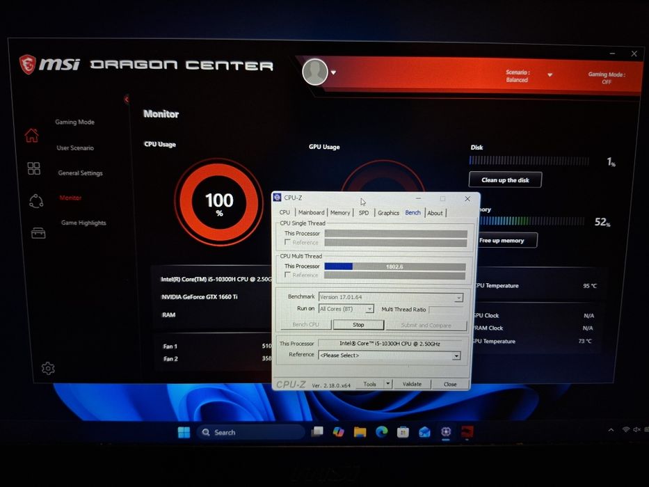Switch to the About tab in CPU-Z

[435, 213]
